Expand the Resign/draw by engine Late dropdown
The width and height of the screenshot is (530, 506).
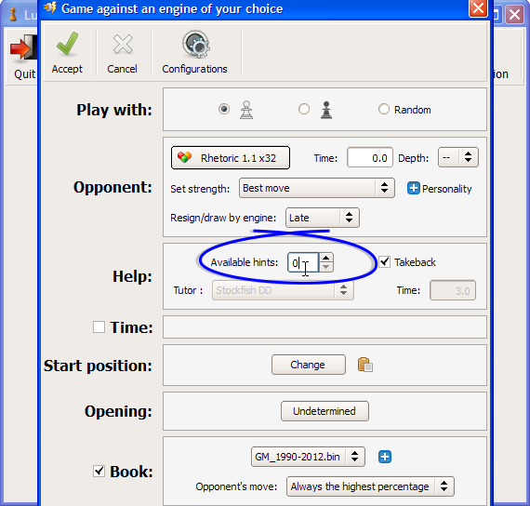coord(323,218)
